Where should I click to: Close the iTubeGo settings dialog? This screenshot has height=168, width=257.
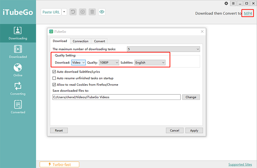click(202, 31)
